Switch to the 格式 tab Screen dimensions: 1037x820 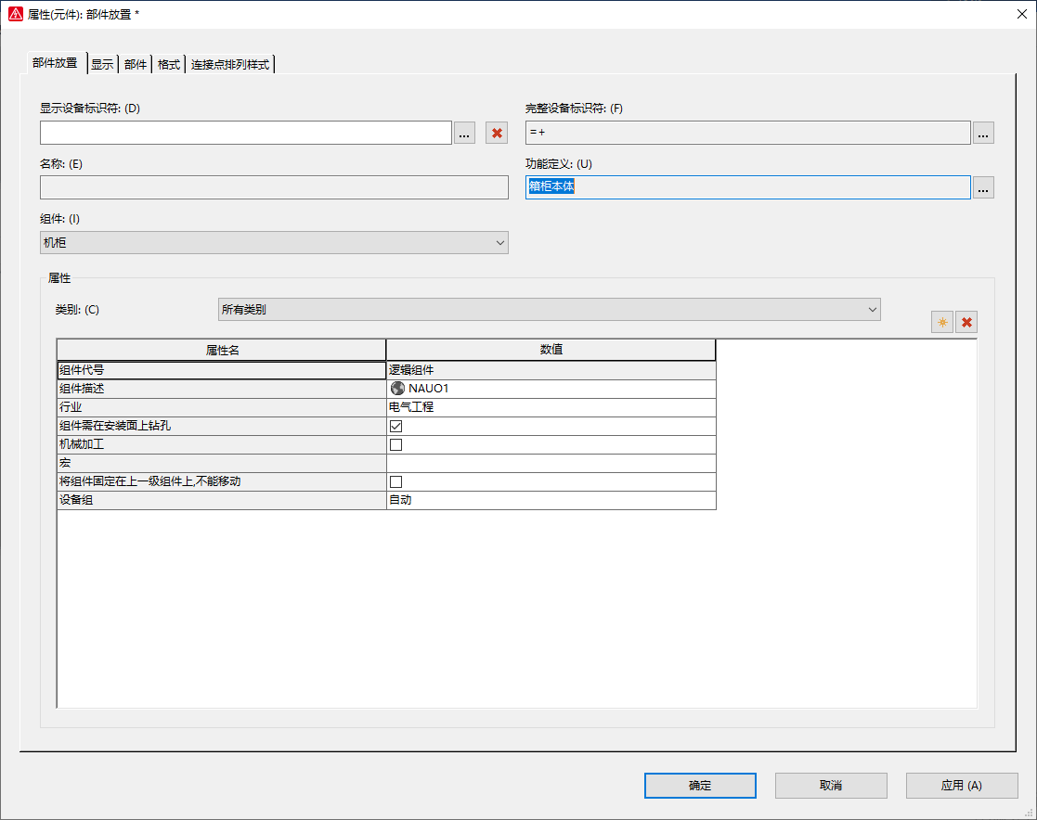[168, 64]
